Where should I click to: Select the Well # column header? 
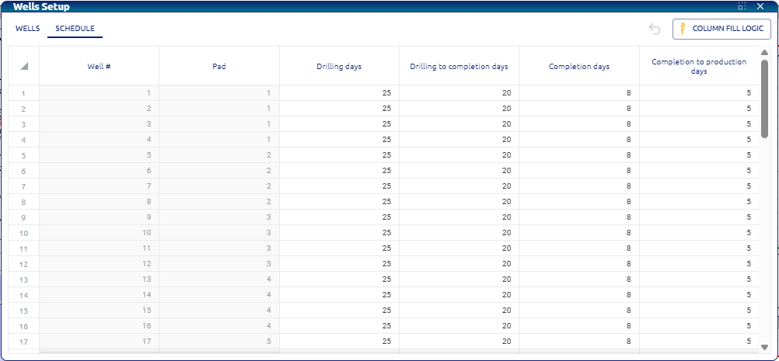[x=99, y=66]
